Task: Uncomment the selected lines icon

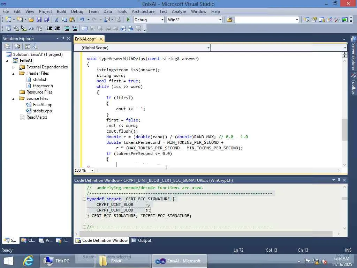Action: pyautogui.click(x=75, y=29)
